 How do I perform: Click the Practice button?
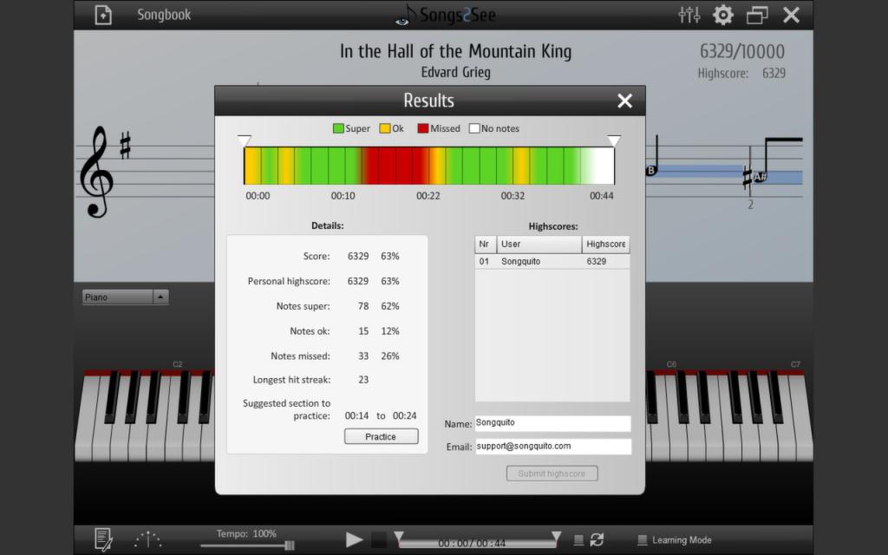(381, 437)
